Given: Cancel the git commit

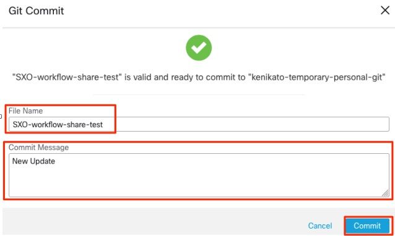Looking at the screenshot, I should (320, 225).
